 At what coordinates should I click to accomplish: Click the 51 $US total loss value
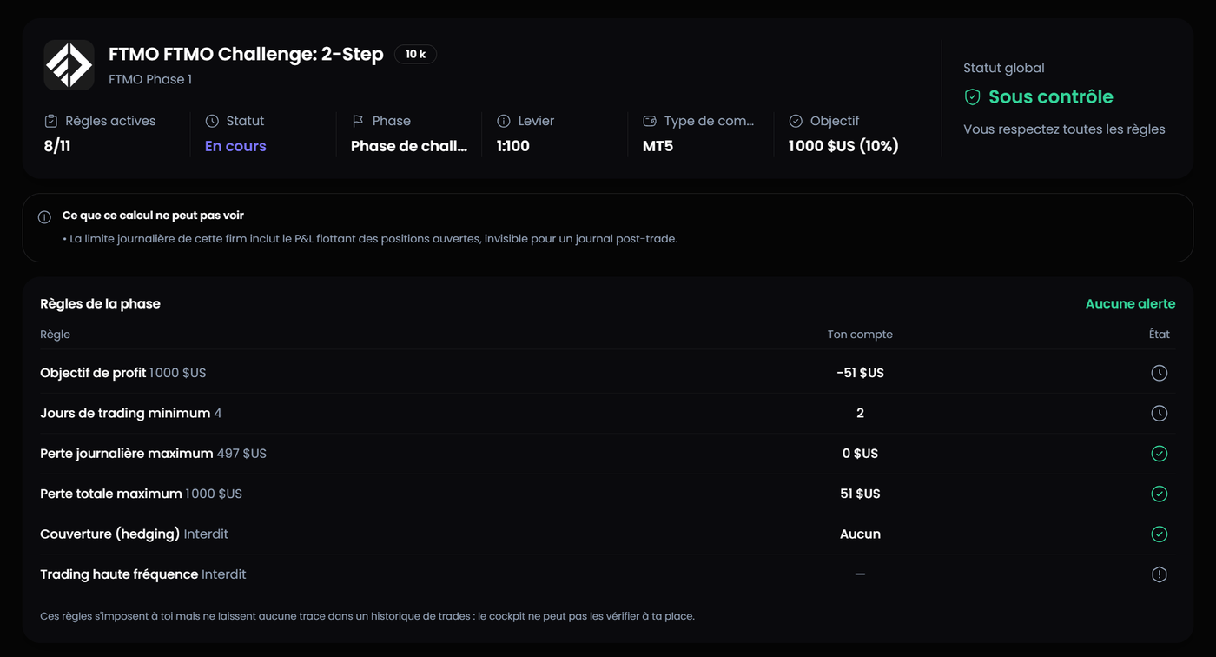(860, 494)
